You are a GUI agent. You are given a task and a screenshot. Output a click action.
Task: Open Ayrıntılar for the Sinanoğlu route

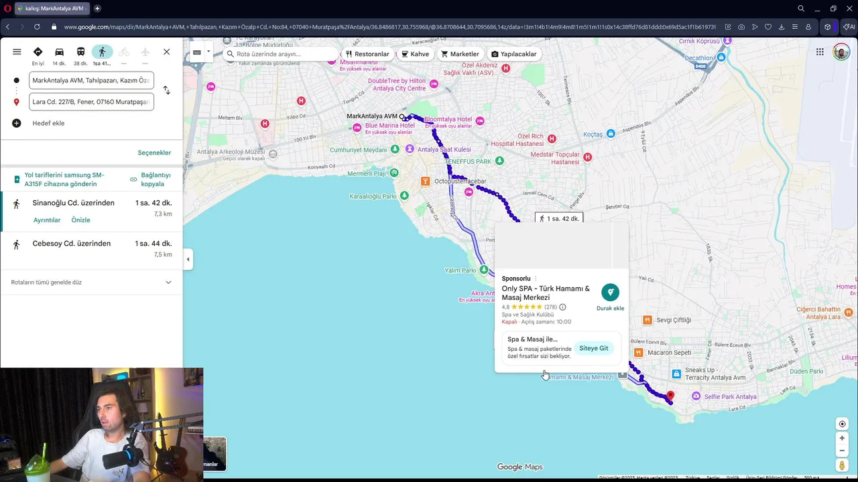tap(47, 220)
